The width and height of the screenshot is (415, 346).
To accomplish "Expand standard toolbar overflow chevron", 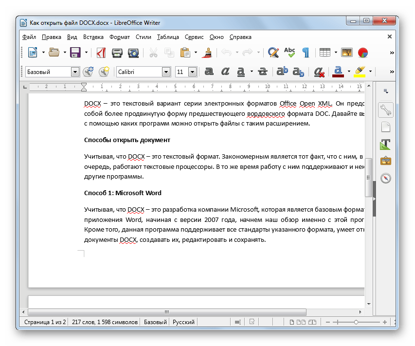I will (392, 53).
